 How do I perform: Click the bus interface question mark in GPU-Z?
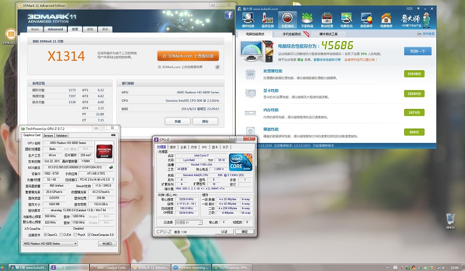[x=113, y=180]
